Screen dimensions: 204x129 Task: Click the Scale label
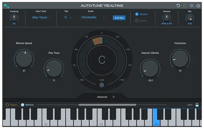[91, 11]
